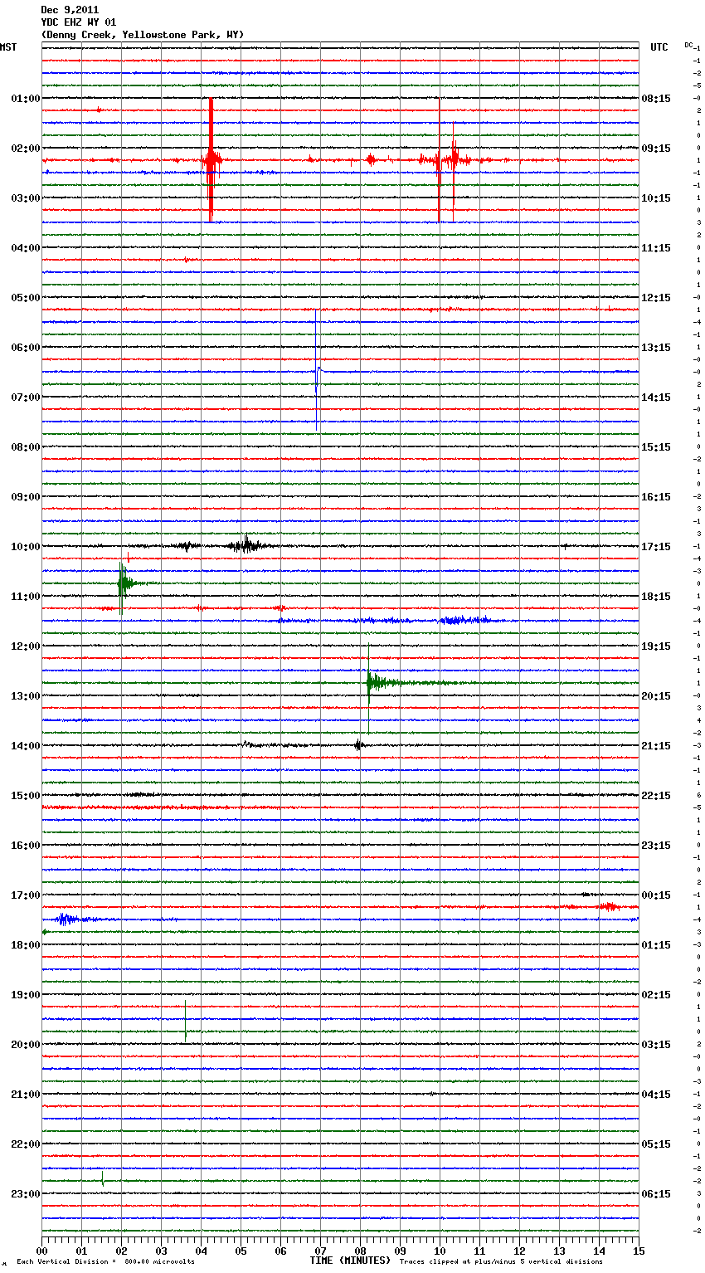This screenshot has width=705, height=1273.
Task: Click the small green spike before 23:00
Action: [x=103, y=1178]
